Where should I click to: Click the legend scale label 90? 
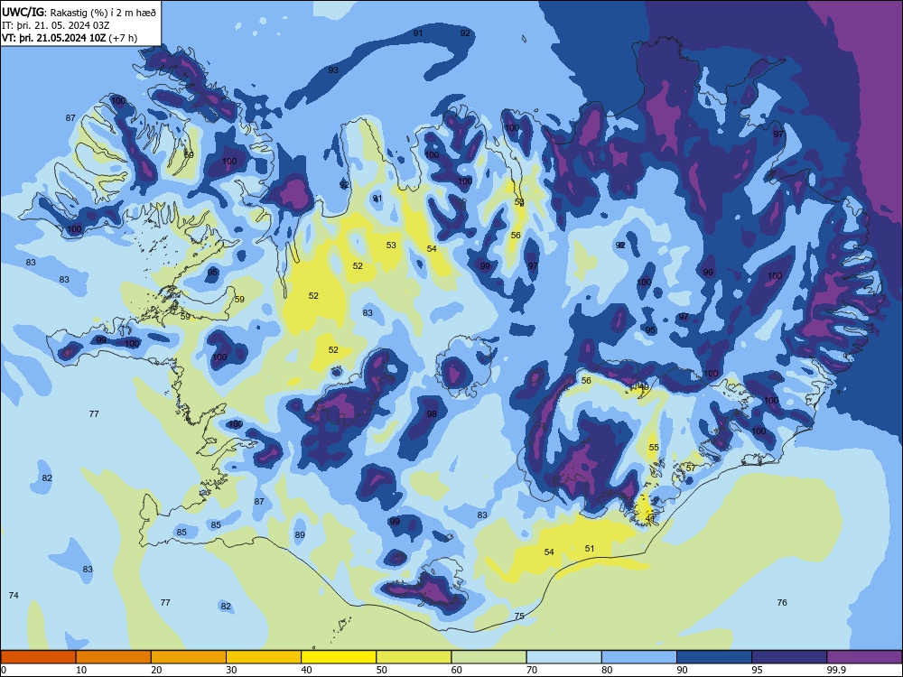pyautogui.click(x=682, y=670)
